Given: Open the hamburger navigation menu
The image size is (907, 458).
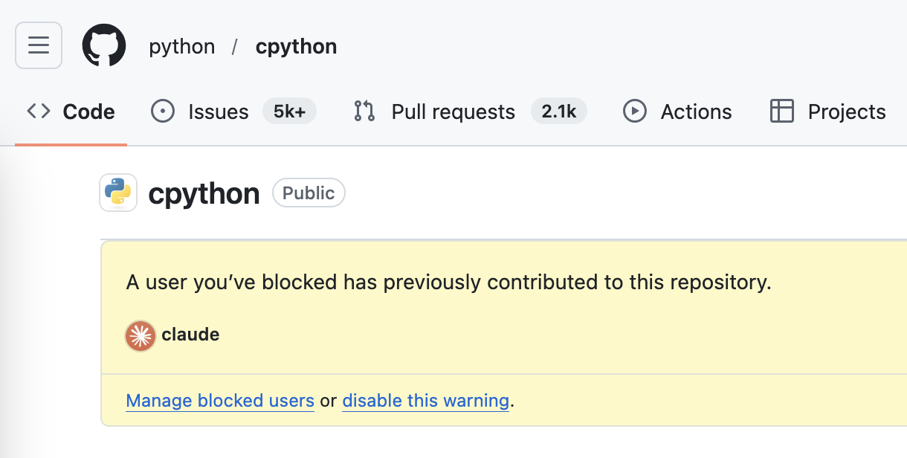Looking at the screenshot, I should click(38, 45).
